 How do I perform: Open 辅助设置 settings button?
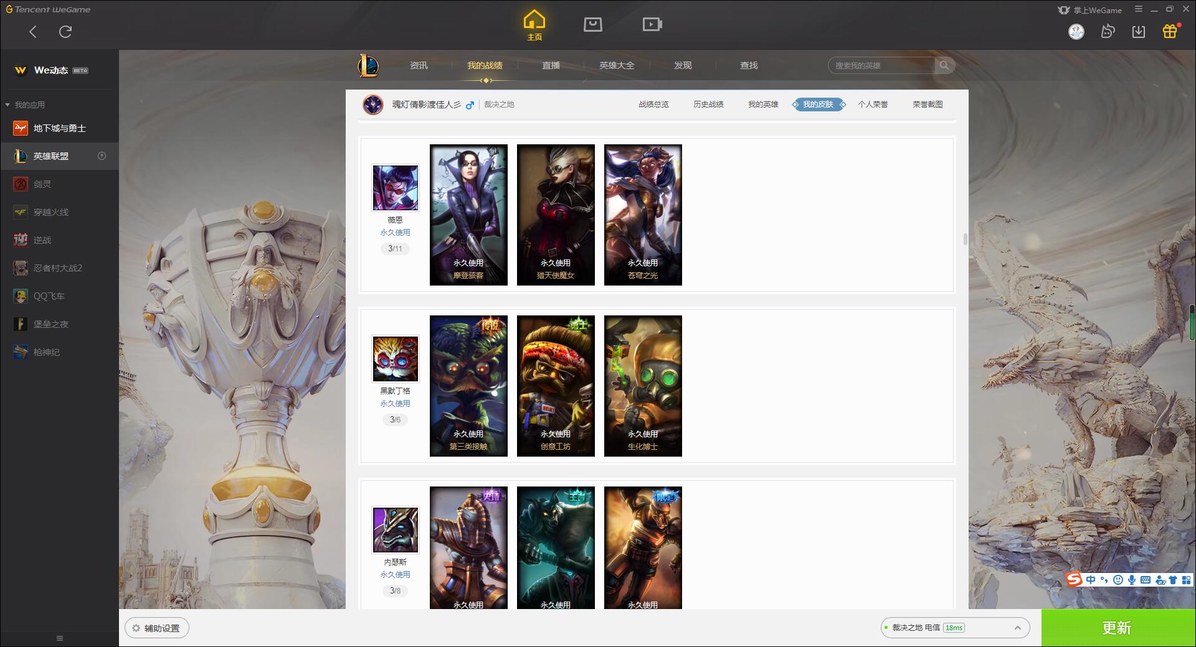[157, 628]
